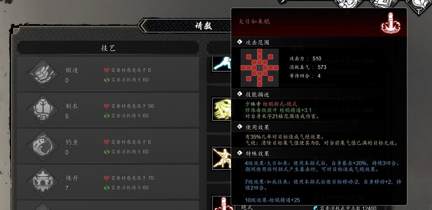This screenshot has width=432, height=210.
Task: Select the yellow staff fighter skill icon
Action: [222, 158]
